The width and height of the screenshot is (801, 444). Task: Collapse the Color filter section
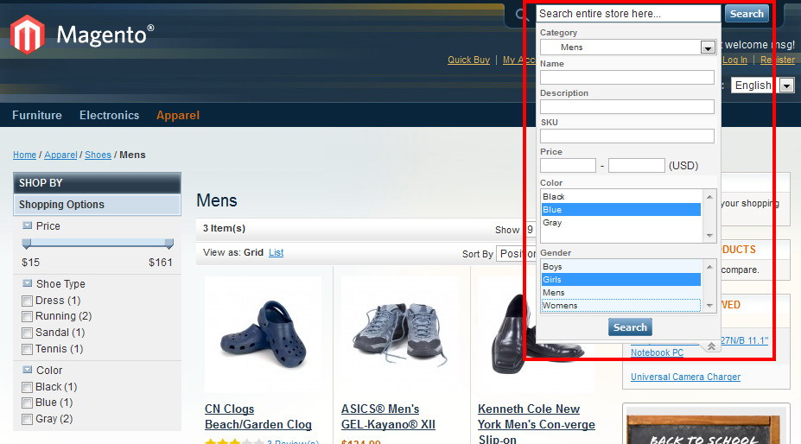(28, 370)
